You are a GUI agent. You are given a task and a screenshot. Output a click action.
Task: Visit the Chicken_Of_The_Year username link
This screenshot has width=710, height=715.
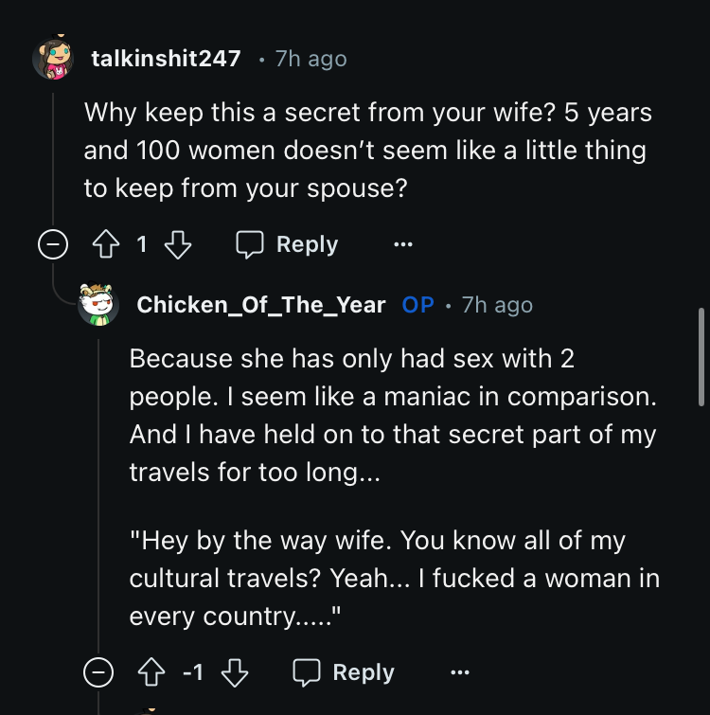click(261, 305)
